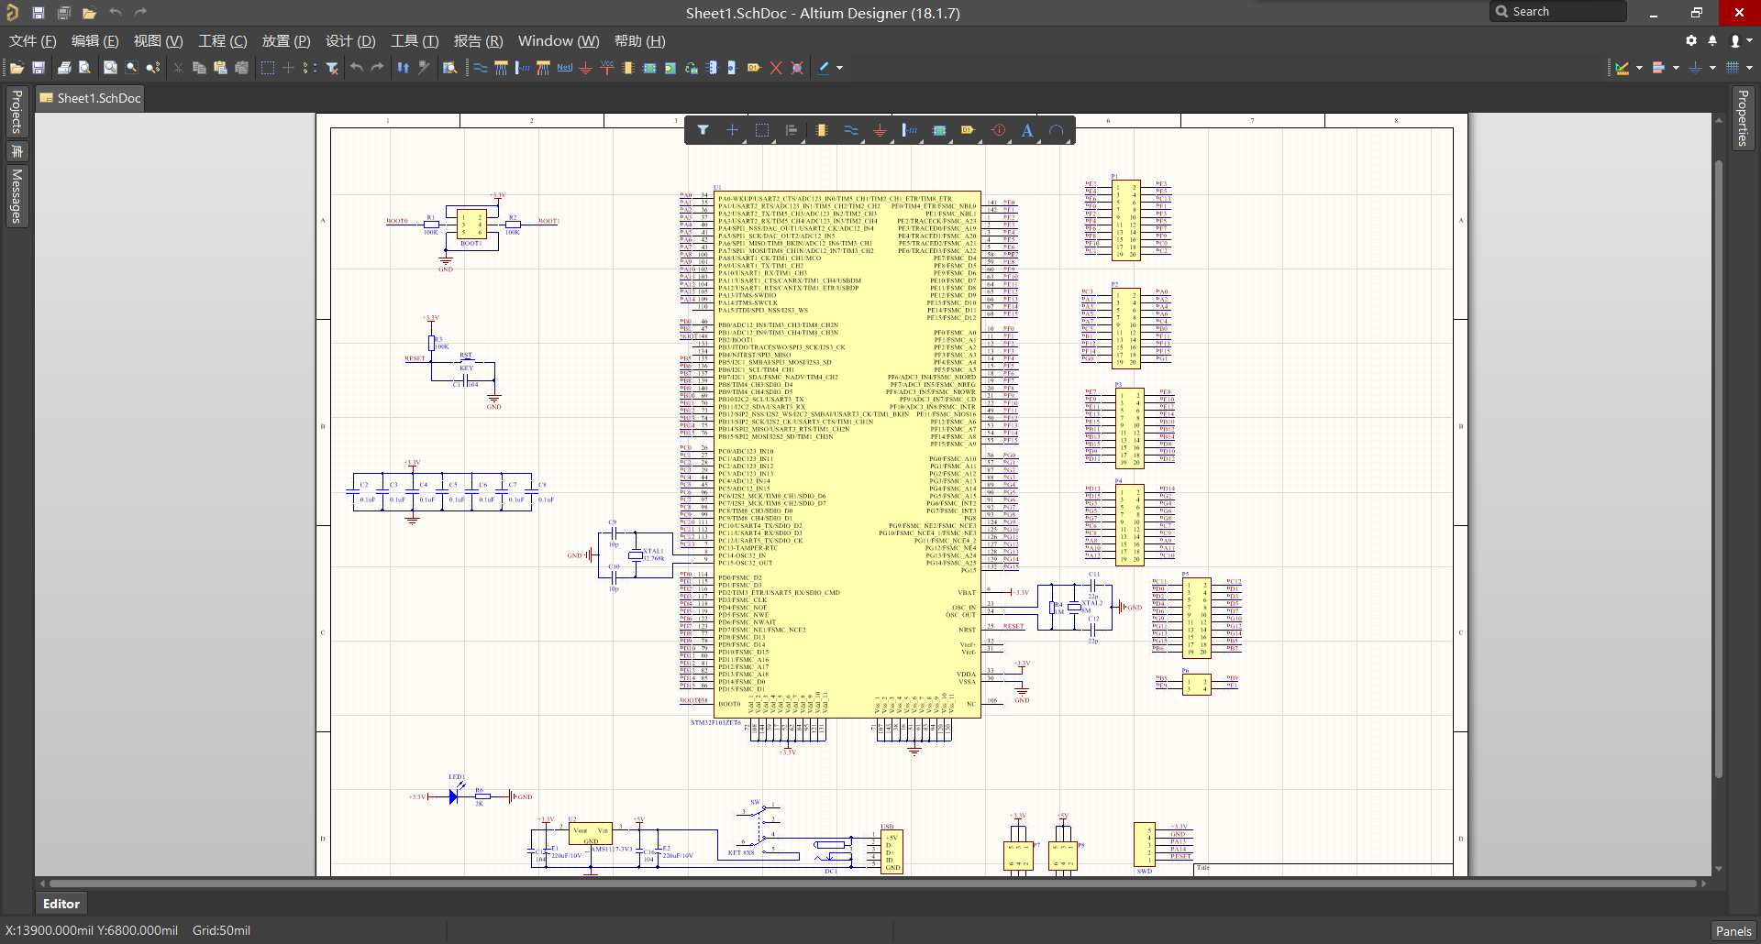Select the Place Wire tool in the main toolbar
This screenshot has width=1761, height=944.
point(481,68)
